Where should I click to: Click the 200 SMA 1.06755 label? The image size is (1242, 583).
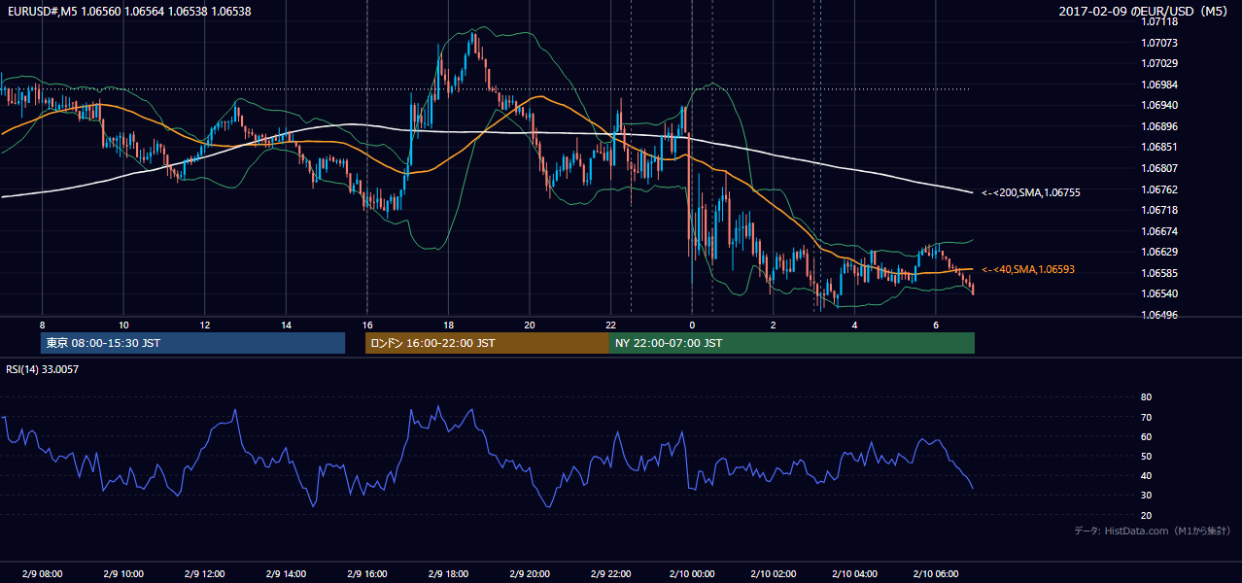click(1031, 192)
